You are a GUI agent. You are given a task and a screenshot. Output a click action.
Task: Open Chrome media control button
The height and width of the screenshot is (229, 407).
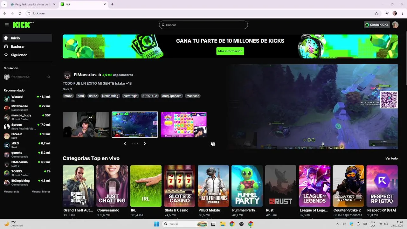(x=387, y=13)
